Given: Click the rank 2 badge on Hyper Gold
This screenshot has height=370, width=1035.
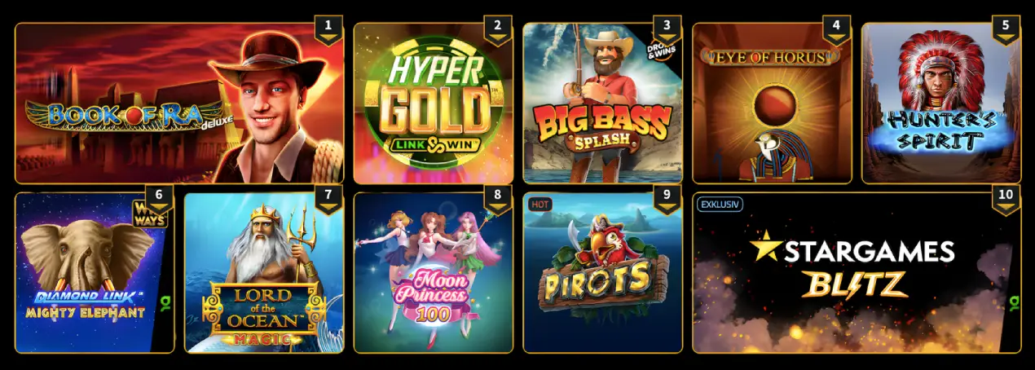Looking at the screenshot, I should coord(498,30).
